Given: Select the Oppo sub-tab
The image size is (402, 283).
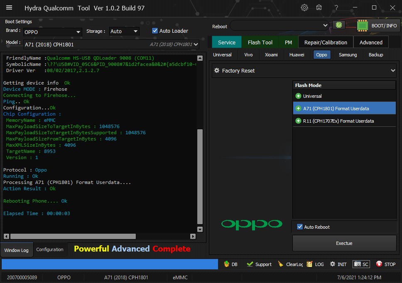Looking at the screenshot, I should click(x=321, y=55).
